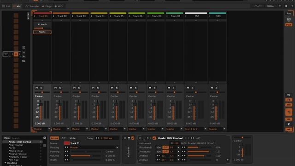Collapse the Routing group in device list
This screenshot has height=166, width=295.
pos(6,163)
